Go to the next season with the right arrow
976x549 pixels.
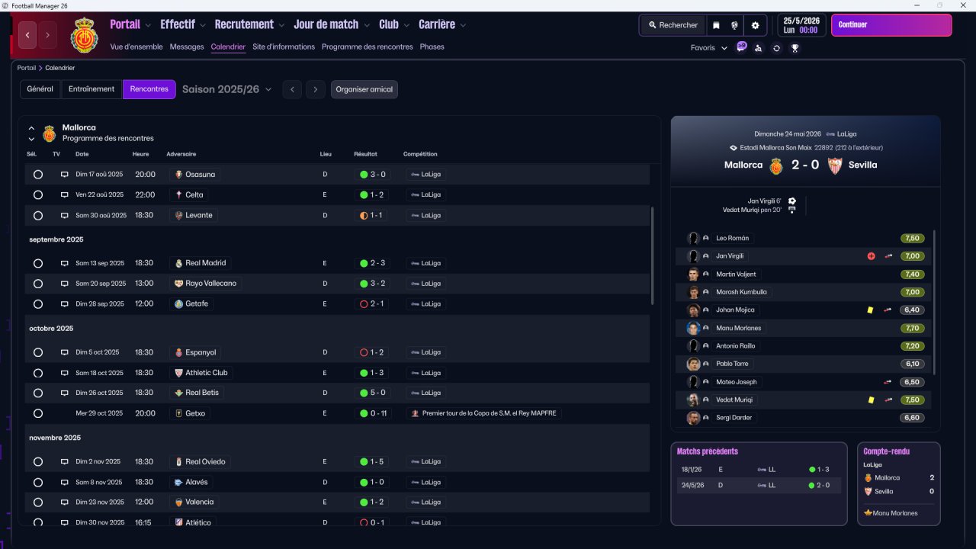[x=316, y=89]
